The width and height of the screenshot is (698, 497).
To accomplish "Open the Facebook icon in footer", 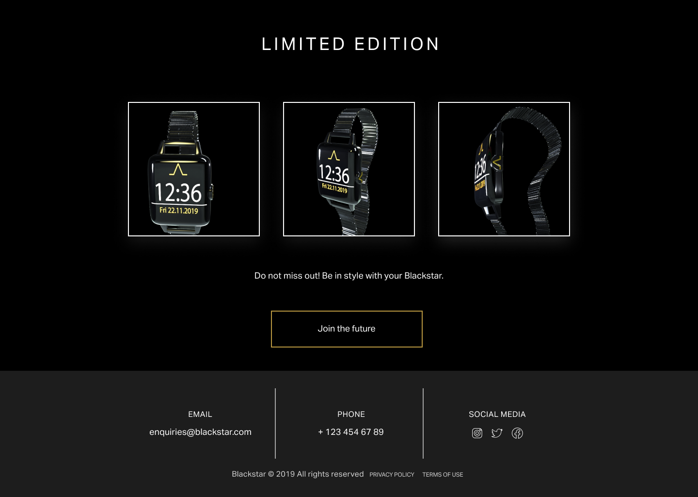I will click(517, 433).
